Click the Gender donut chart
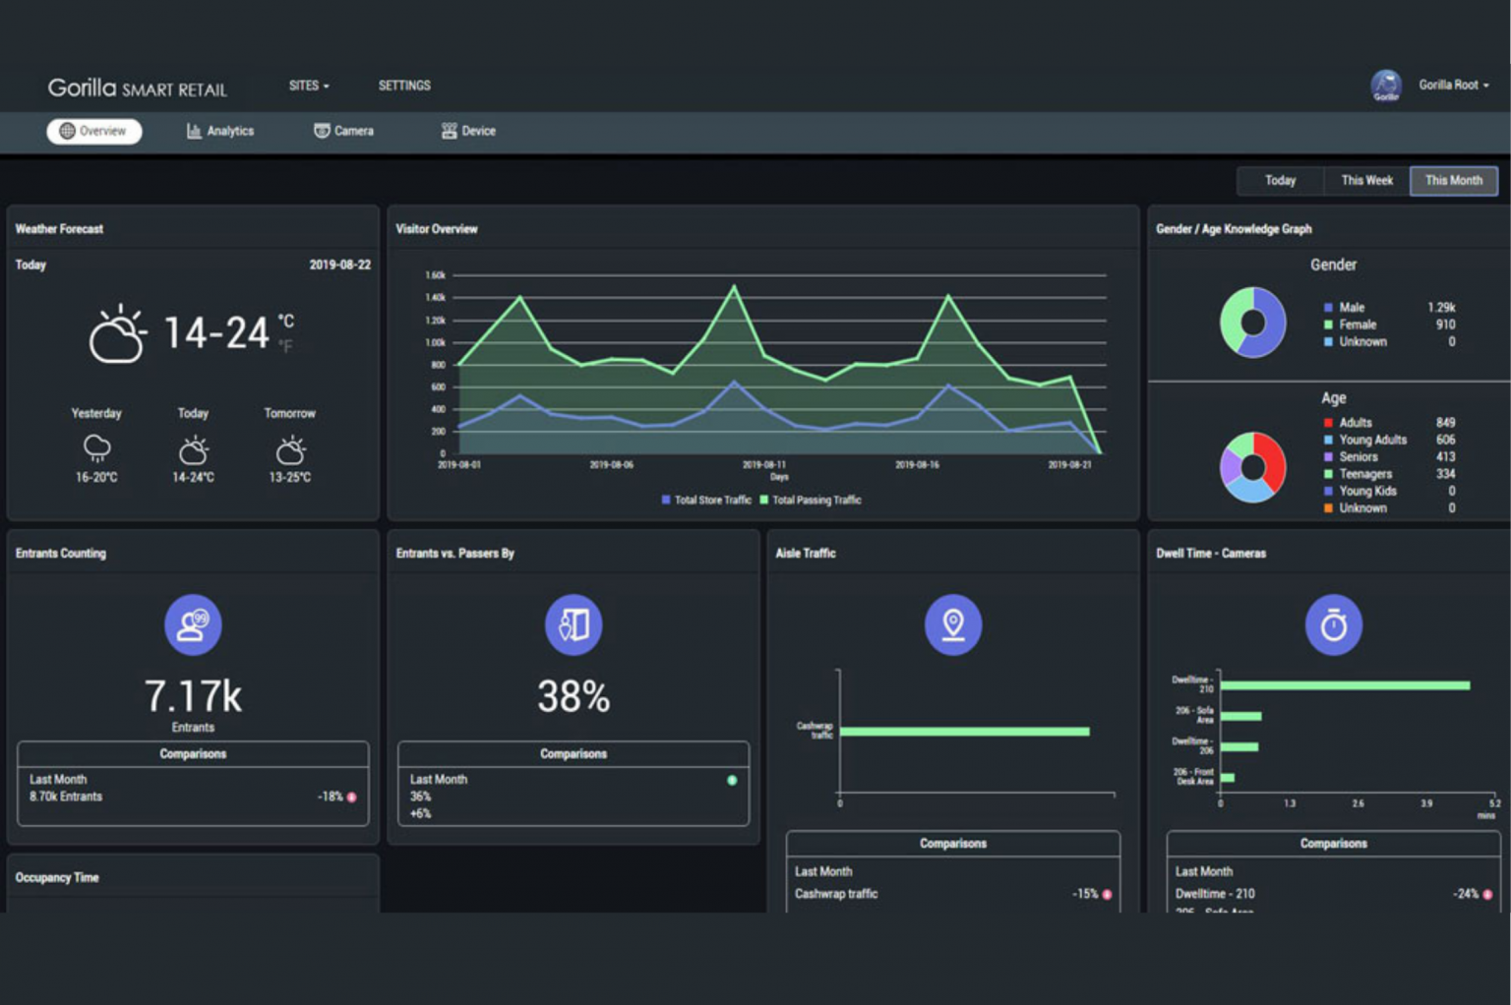The height and width of the screenshot is (1005, 1511). click(x=1251, y=324)
